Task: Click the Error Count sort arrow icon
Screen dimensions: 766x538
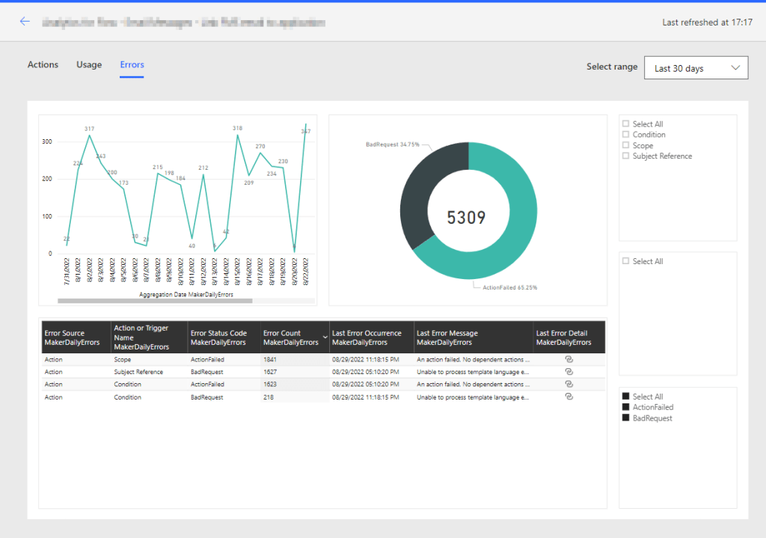Action: coord(324,338)
